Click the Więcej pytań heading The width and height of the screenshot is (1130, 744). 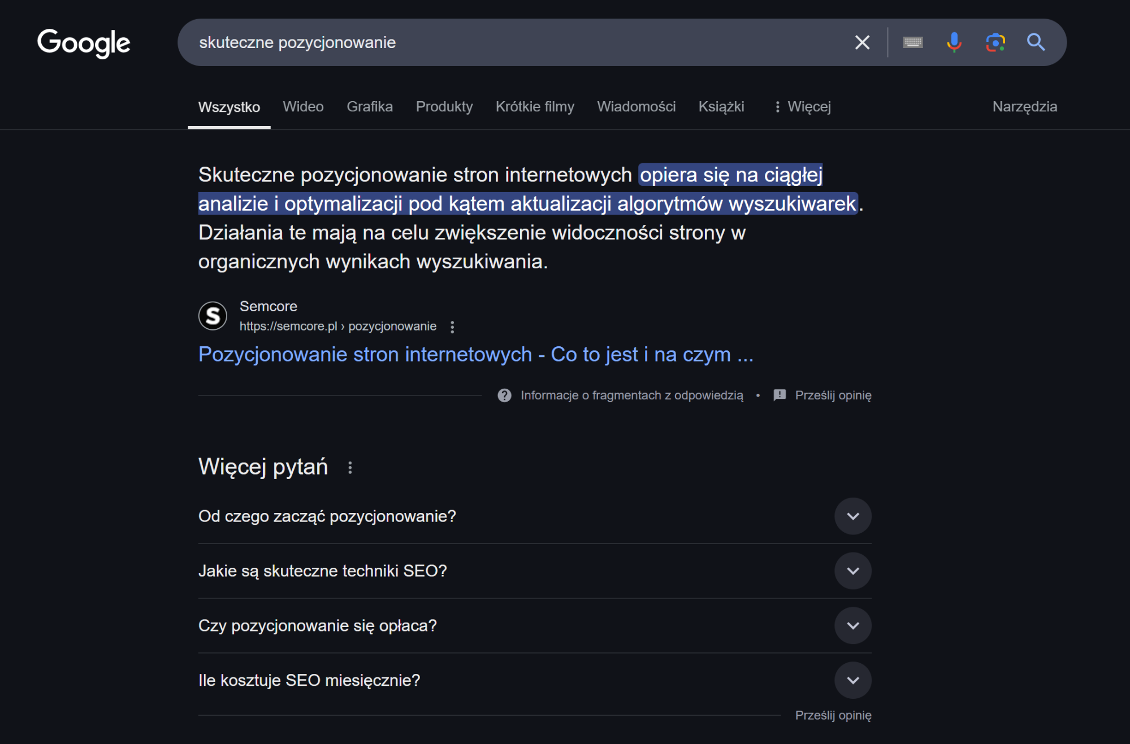click(263, 467)
